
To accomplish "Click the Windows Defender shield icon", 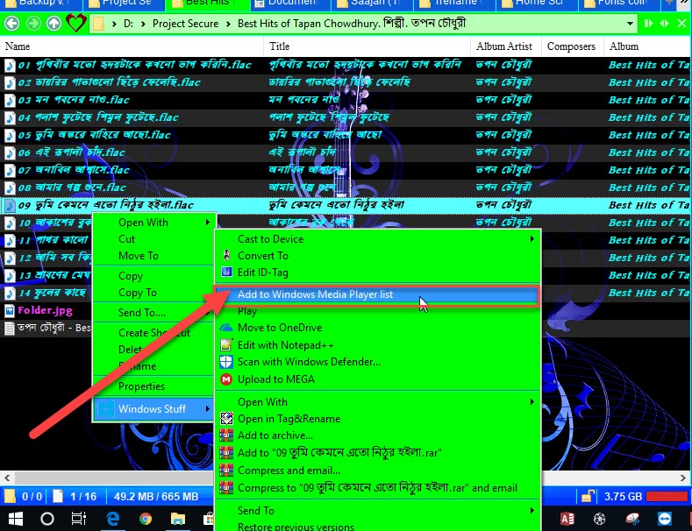I will [226, 362].
